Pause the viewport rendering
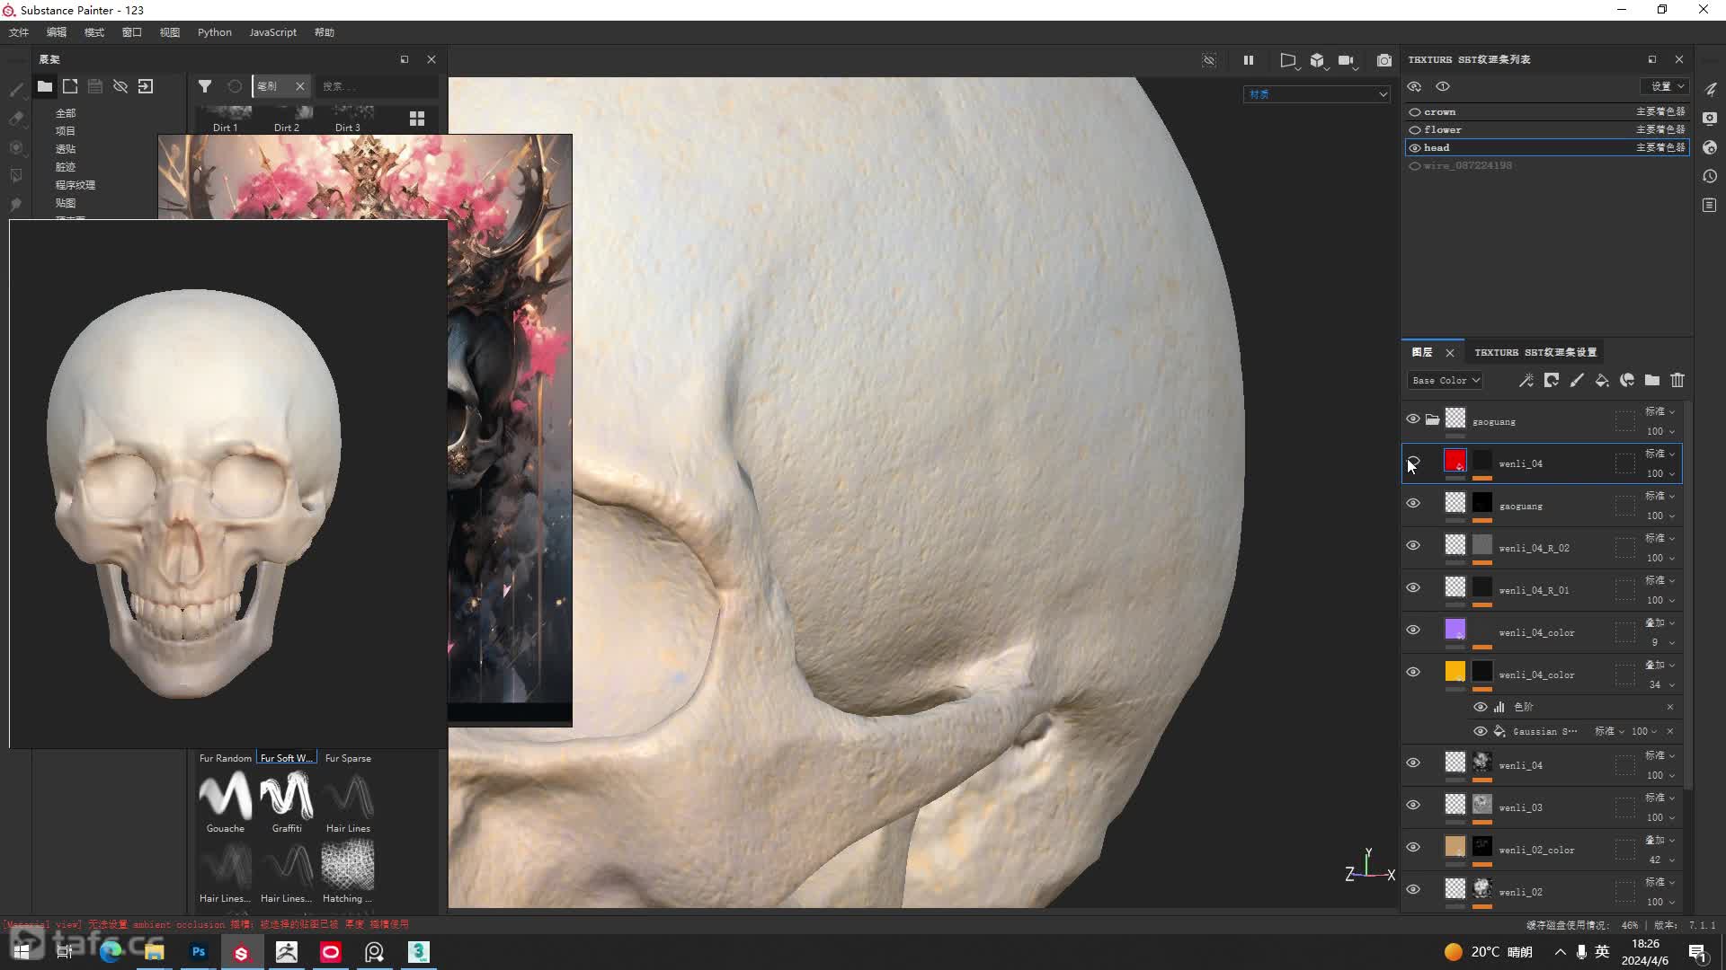Image resolution: width=1726 pixels, height=970 pixels. [x=1249, y=60]
